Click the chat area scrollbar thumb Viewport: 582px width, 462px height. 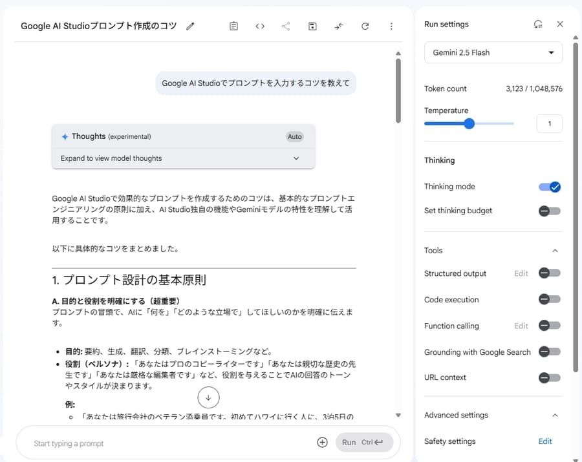click(398, 91)
